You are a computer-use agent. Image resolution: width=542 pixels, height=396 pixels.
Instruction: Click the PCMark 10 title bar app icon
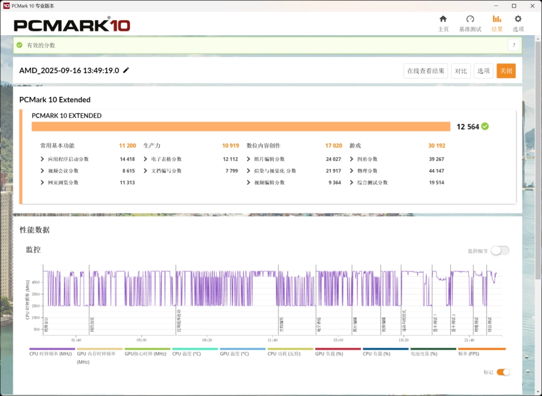(x=6, y=6)
